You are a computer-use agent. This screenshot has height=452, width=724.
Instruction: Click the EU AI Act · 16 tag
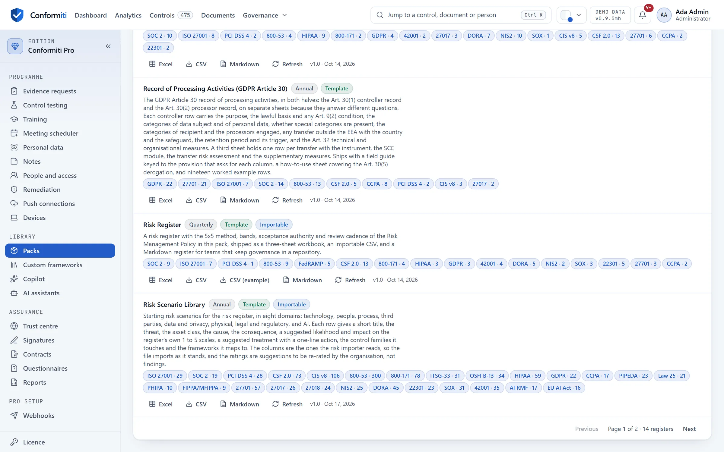point(564,388)
